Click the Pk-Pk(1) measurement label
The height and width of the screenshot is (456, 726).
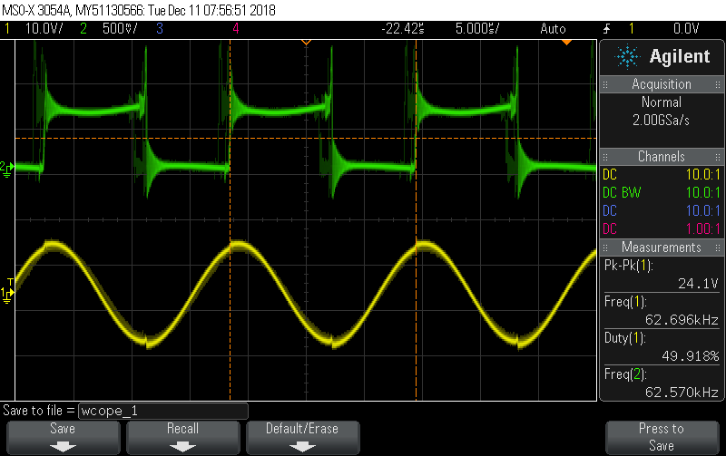(628, 266)
